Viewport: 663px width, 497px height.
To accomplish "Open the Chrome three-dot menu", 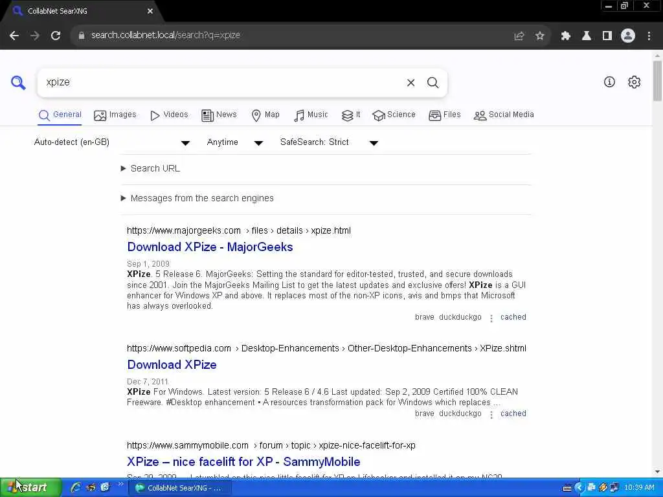I will (x=649, y=36).
